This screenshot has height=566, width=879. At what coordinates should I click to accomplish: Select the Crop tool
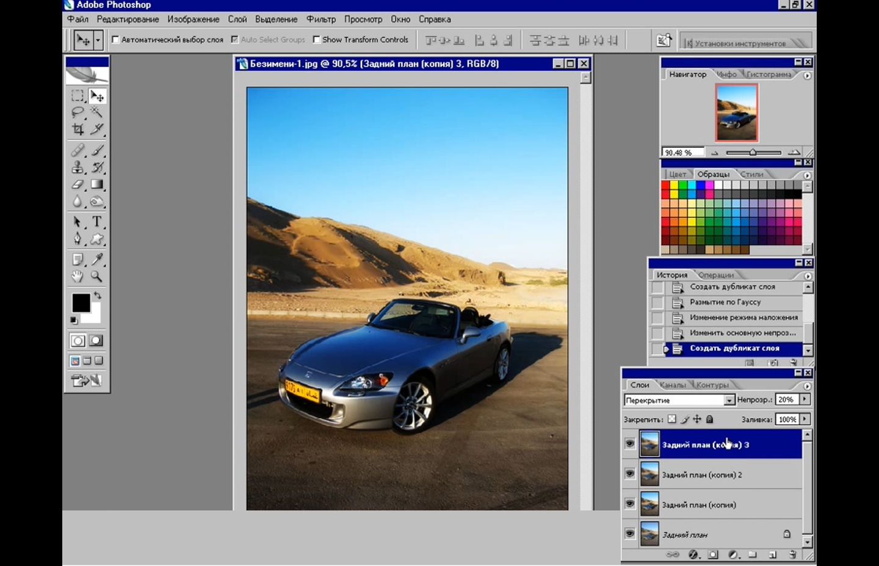pos(77,129)
